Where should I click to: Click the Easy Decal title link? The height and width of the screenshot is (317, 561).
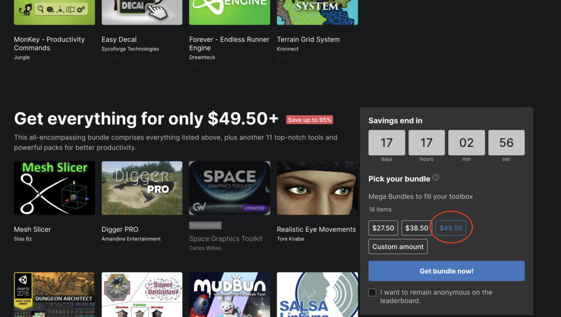point(119,39)
